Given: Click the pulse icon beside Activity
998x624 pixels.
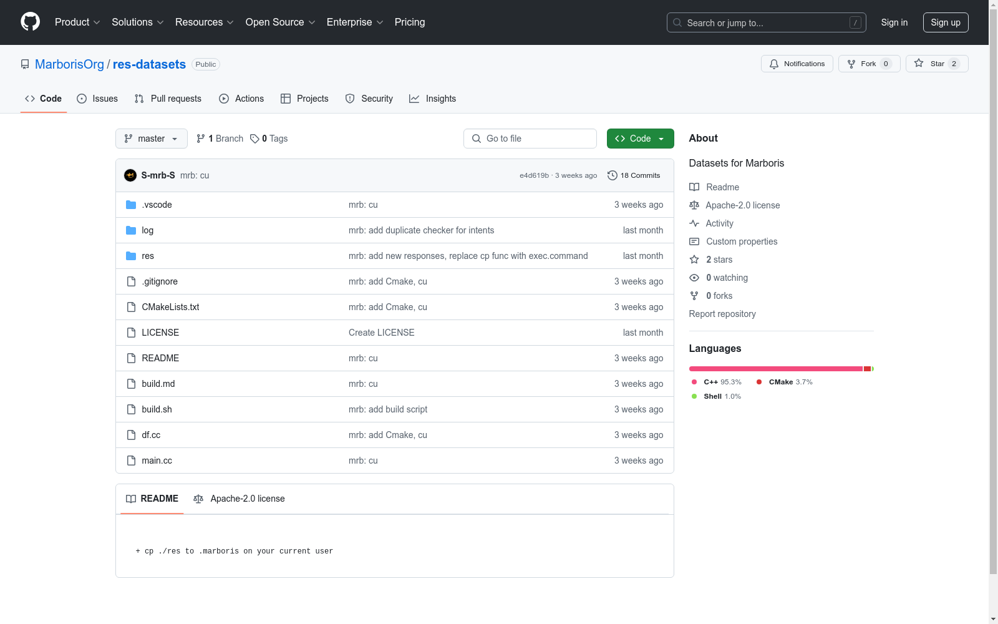Looking at the screenshot, I should [694, 223].
